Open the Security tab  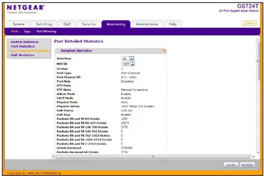[x=89, y=24]
